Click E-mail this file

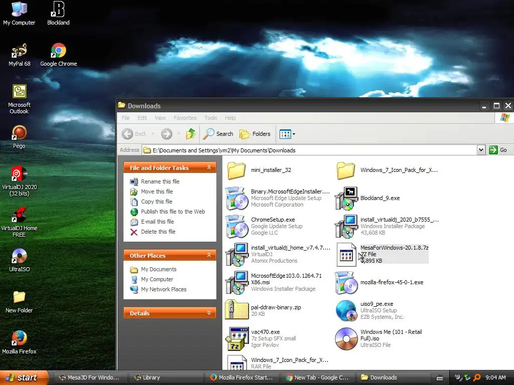pyautogui.click(x=157, y=222)
